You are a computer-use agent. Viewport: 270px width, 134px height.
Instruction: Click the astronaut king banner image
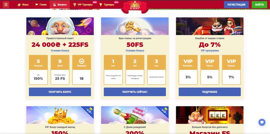coord(60,26)
